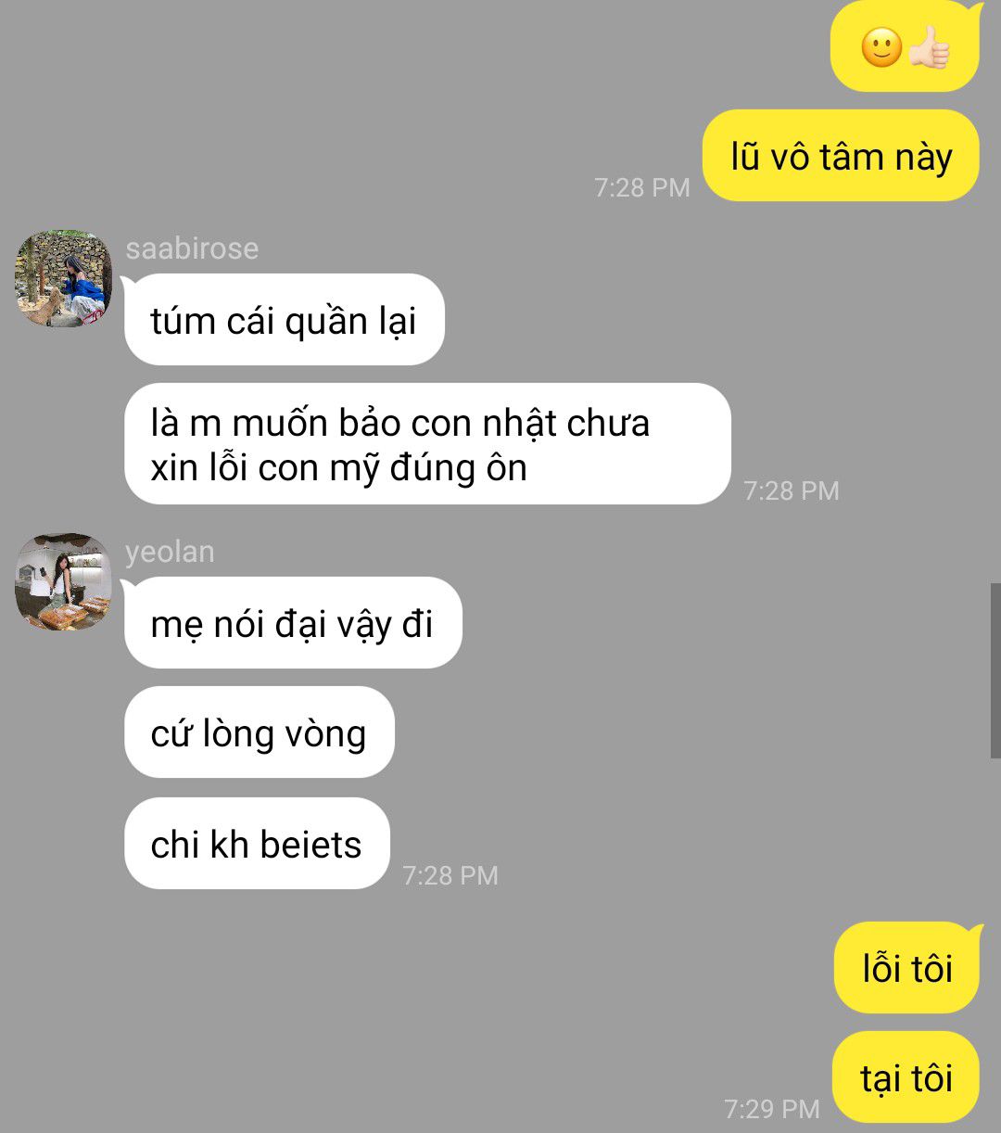Open saabirose's profile avatar

(x=63, y=278)
